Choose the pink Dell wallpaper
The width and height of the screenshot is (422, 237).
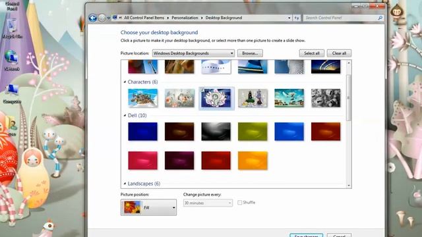point(143,161)
